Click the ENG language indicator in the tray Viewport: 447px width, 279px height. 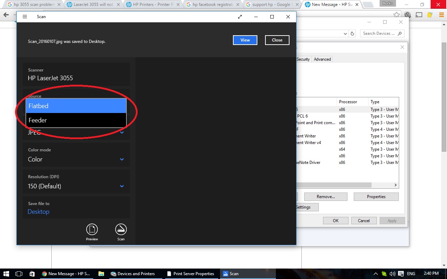[x=411, y=274]
